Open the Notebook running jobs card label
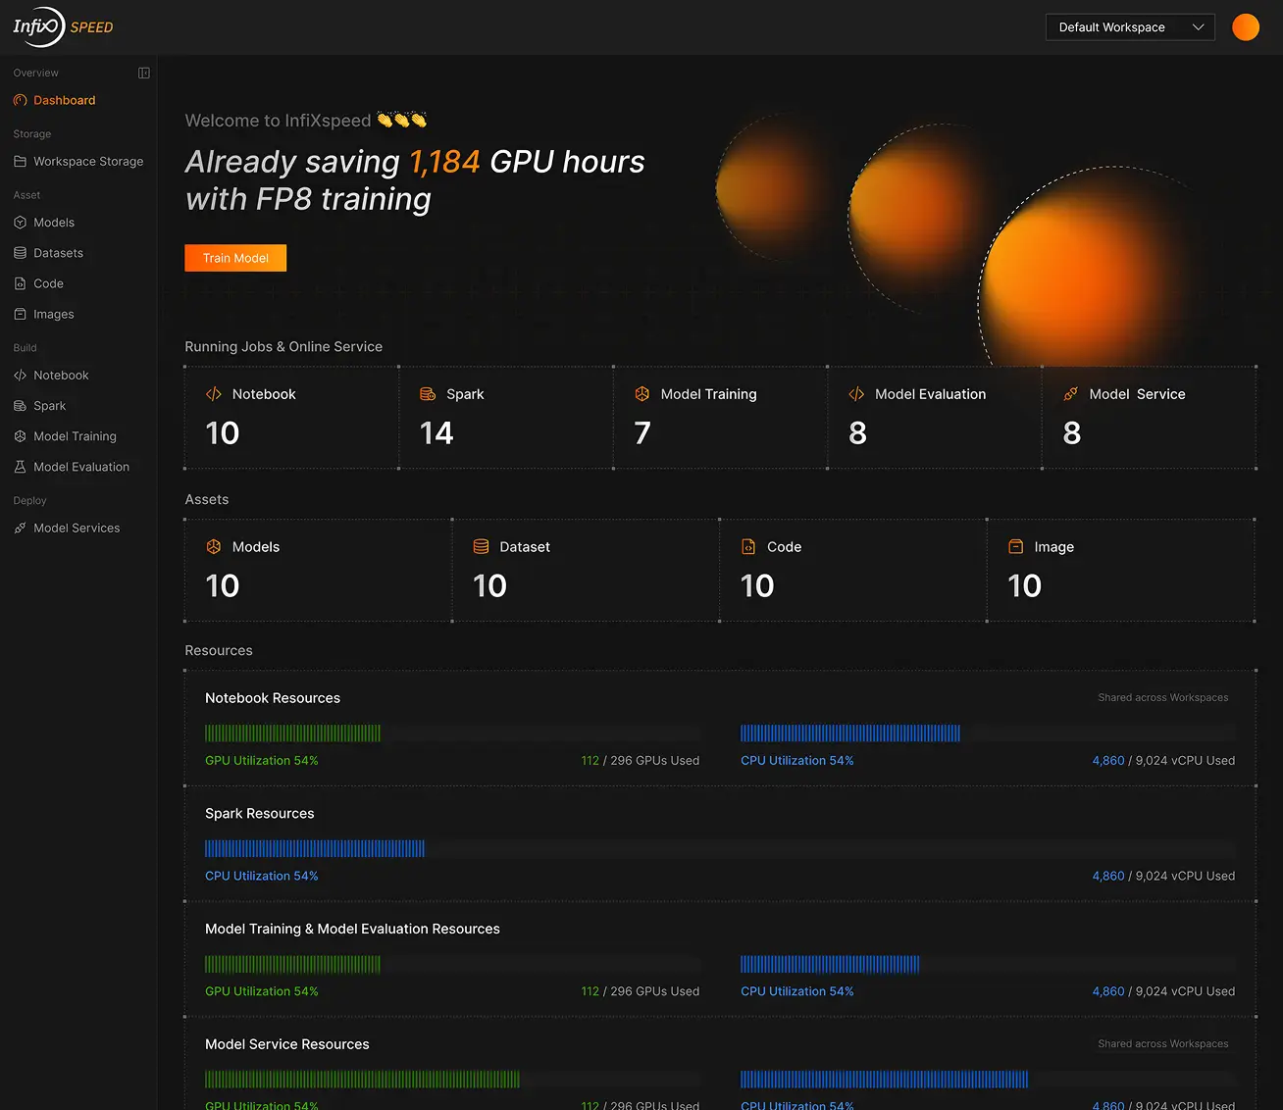Viewport: 1283px width, 1110px height. click(264, 394)
